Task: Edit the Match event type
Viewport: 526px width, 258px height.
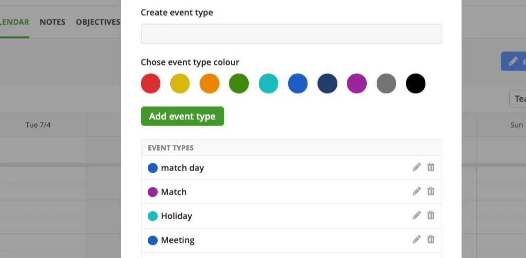Action: pos(417,192)
